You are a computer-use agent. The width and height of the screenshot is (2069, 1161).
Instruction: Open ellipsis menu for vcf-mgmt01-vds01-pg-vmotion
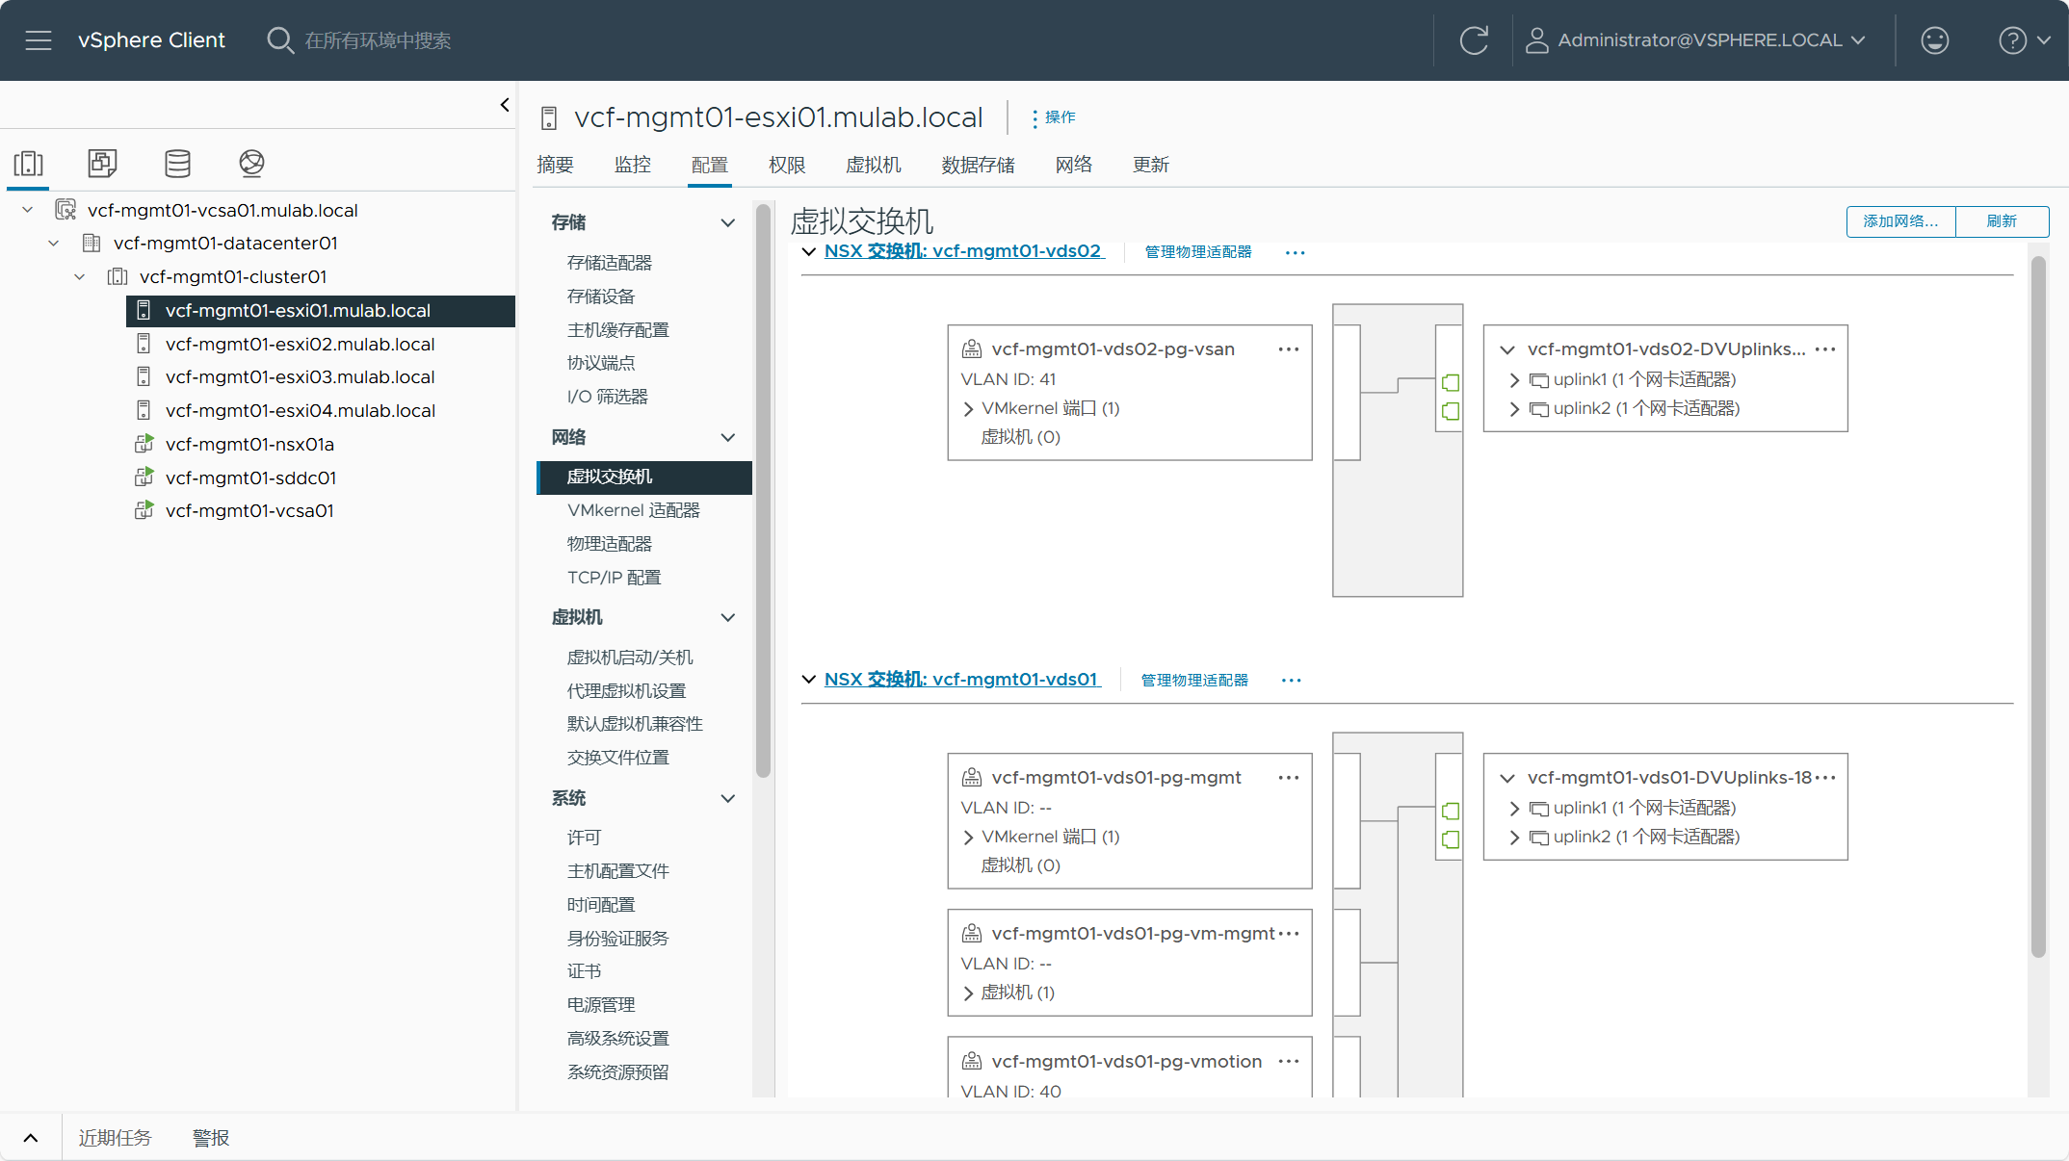click(1289, 1062)
